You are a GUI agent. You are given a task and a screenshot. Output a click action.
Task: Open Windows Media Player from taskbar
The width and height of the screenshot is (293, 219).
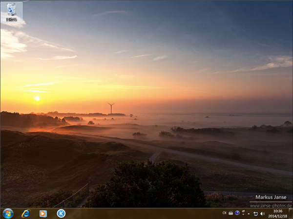(43, 213)
